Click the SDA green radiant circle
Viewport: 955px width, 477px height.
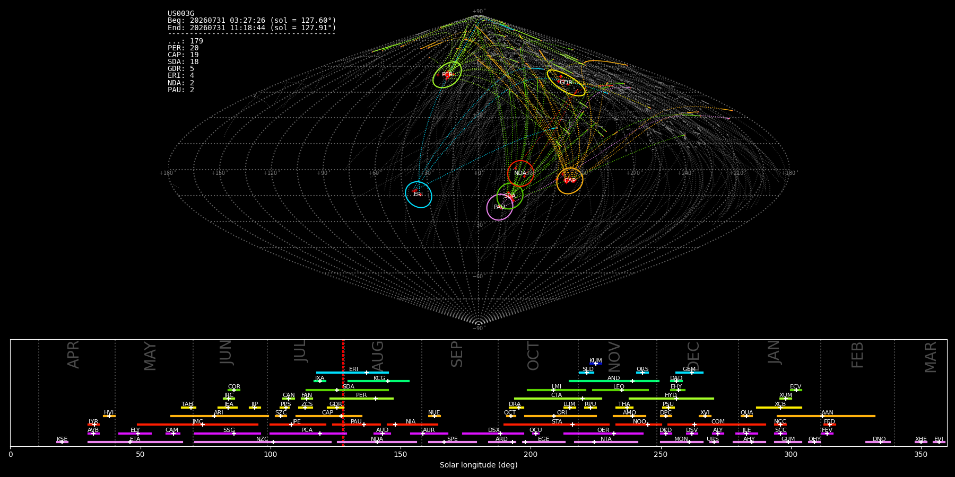(x=510, y=196)
